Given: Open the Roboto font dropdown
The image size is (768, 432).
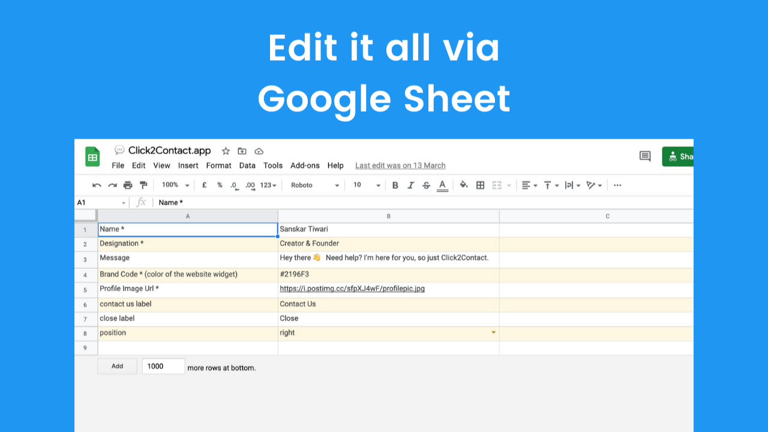Looking at the screenshot, I should (315, 185).
